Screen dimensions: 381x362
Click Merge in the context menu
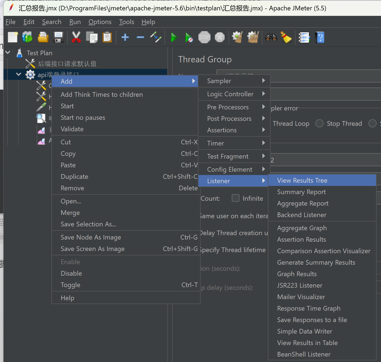point(126,213)
